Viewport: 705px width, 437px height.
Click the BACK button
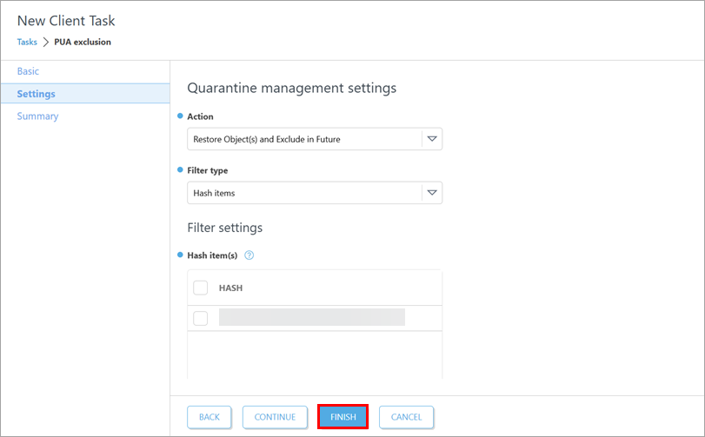[x=210, y=417]
